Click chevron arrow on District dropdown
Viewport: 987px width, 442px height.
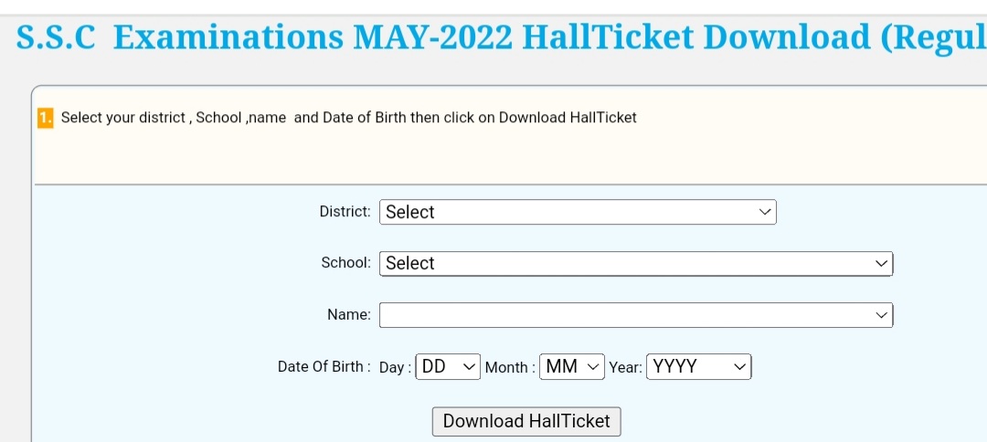tap(765, 212)
